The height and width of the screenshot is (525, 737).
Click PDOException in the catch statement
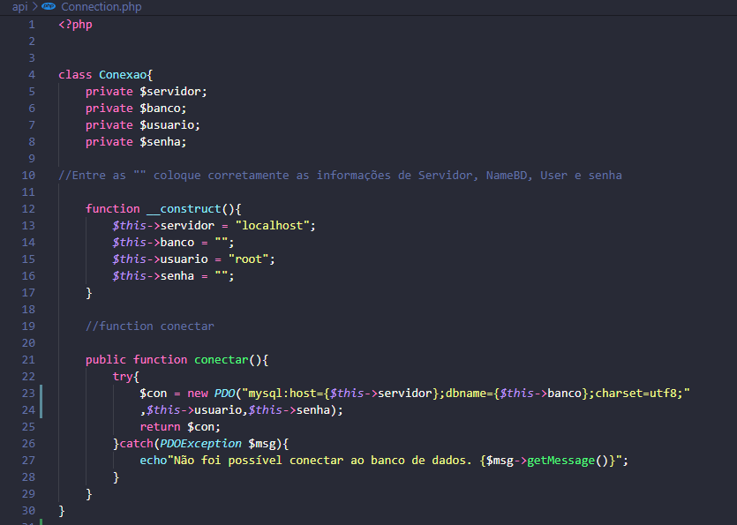pos(199,443)
